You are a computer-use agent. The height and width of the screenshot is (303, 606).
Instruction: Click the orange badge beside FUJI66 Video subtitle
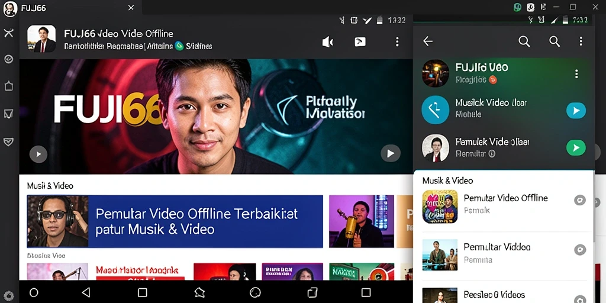pyautogui.click(x=493, y=80)
